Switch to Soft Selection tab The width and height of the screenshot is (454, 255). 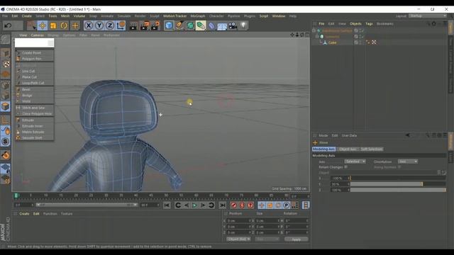[372, 149]
